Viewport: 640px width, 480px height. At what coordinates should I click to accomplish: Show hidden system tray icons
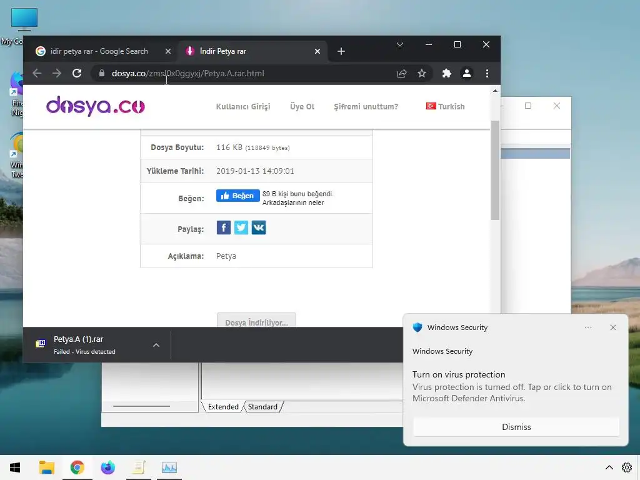point(609,467)
